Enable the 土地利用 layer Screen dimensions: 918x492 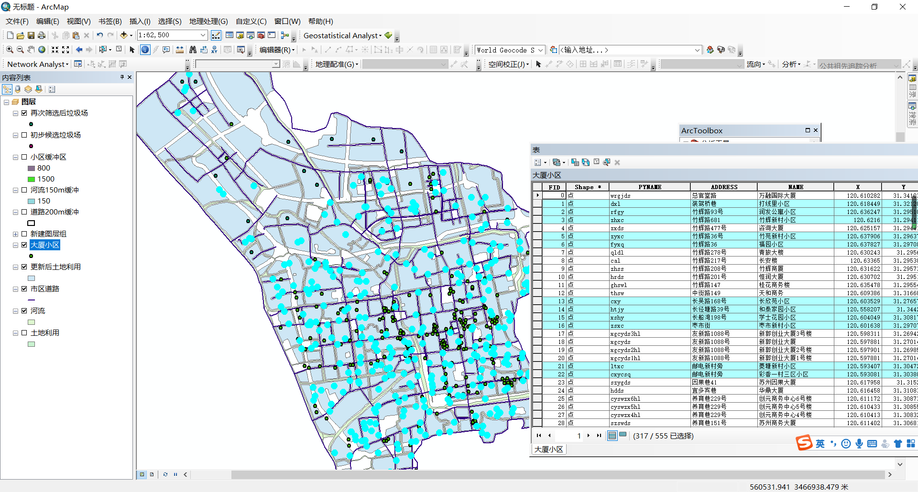click(24, 333)
